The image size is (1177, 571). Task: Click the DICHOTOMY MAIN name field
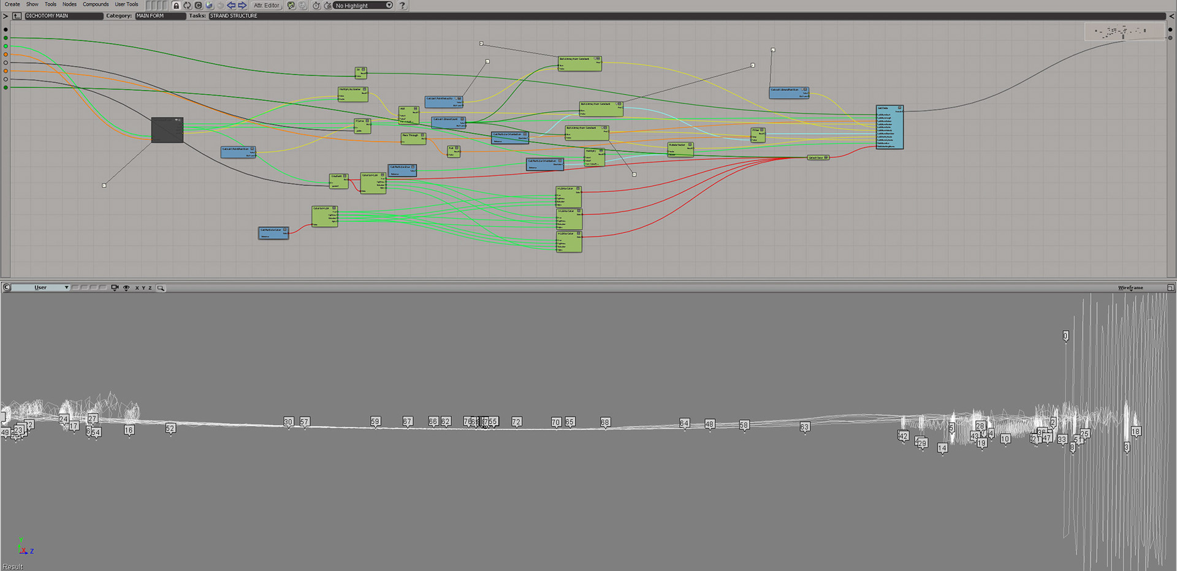[64, 16]
